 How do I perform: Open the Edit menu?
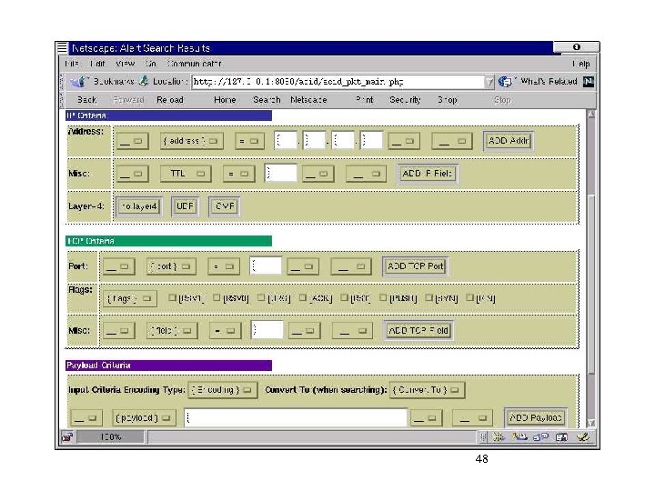point(97,64)
